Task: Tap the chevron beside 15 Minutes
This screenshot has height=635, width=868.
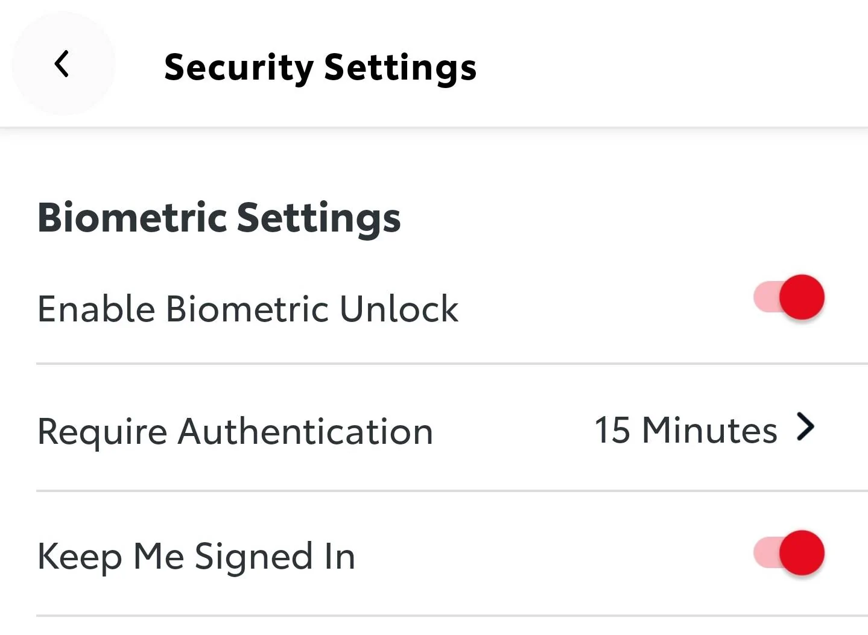Action: click(x=806, y=428)
